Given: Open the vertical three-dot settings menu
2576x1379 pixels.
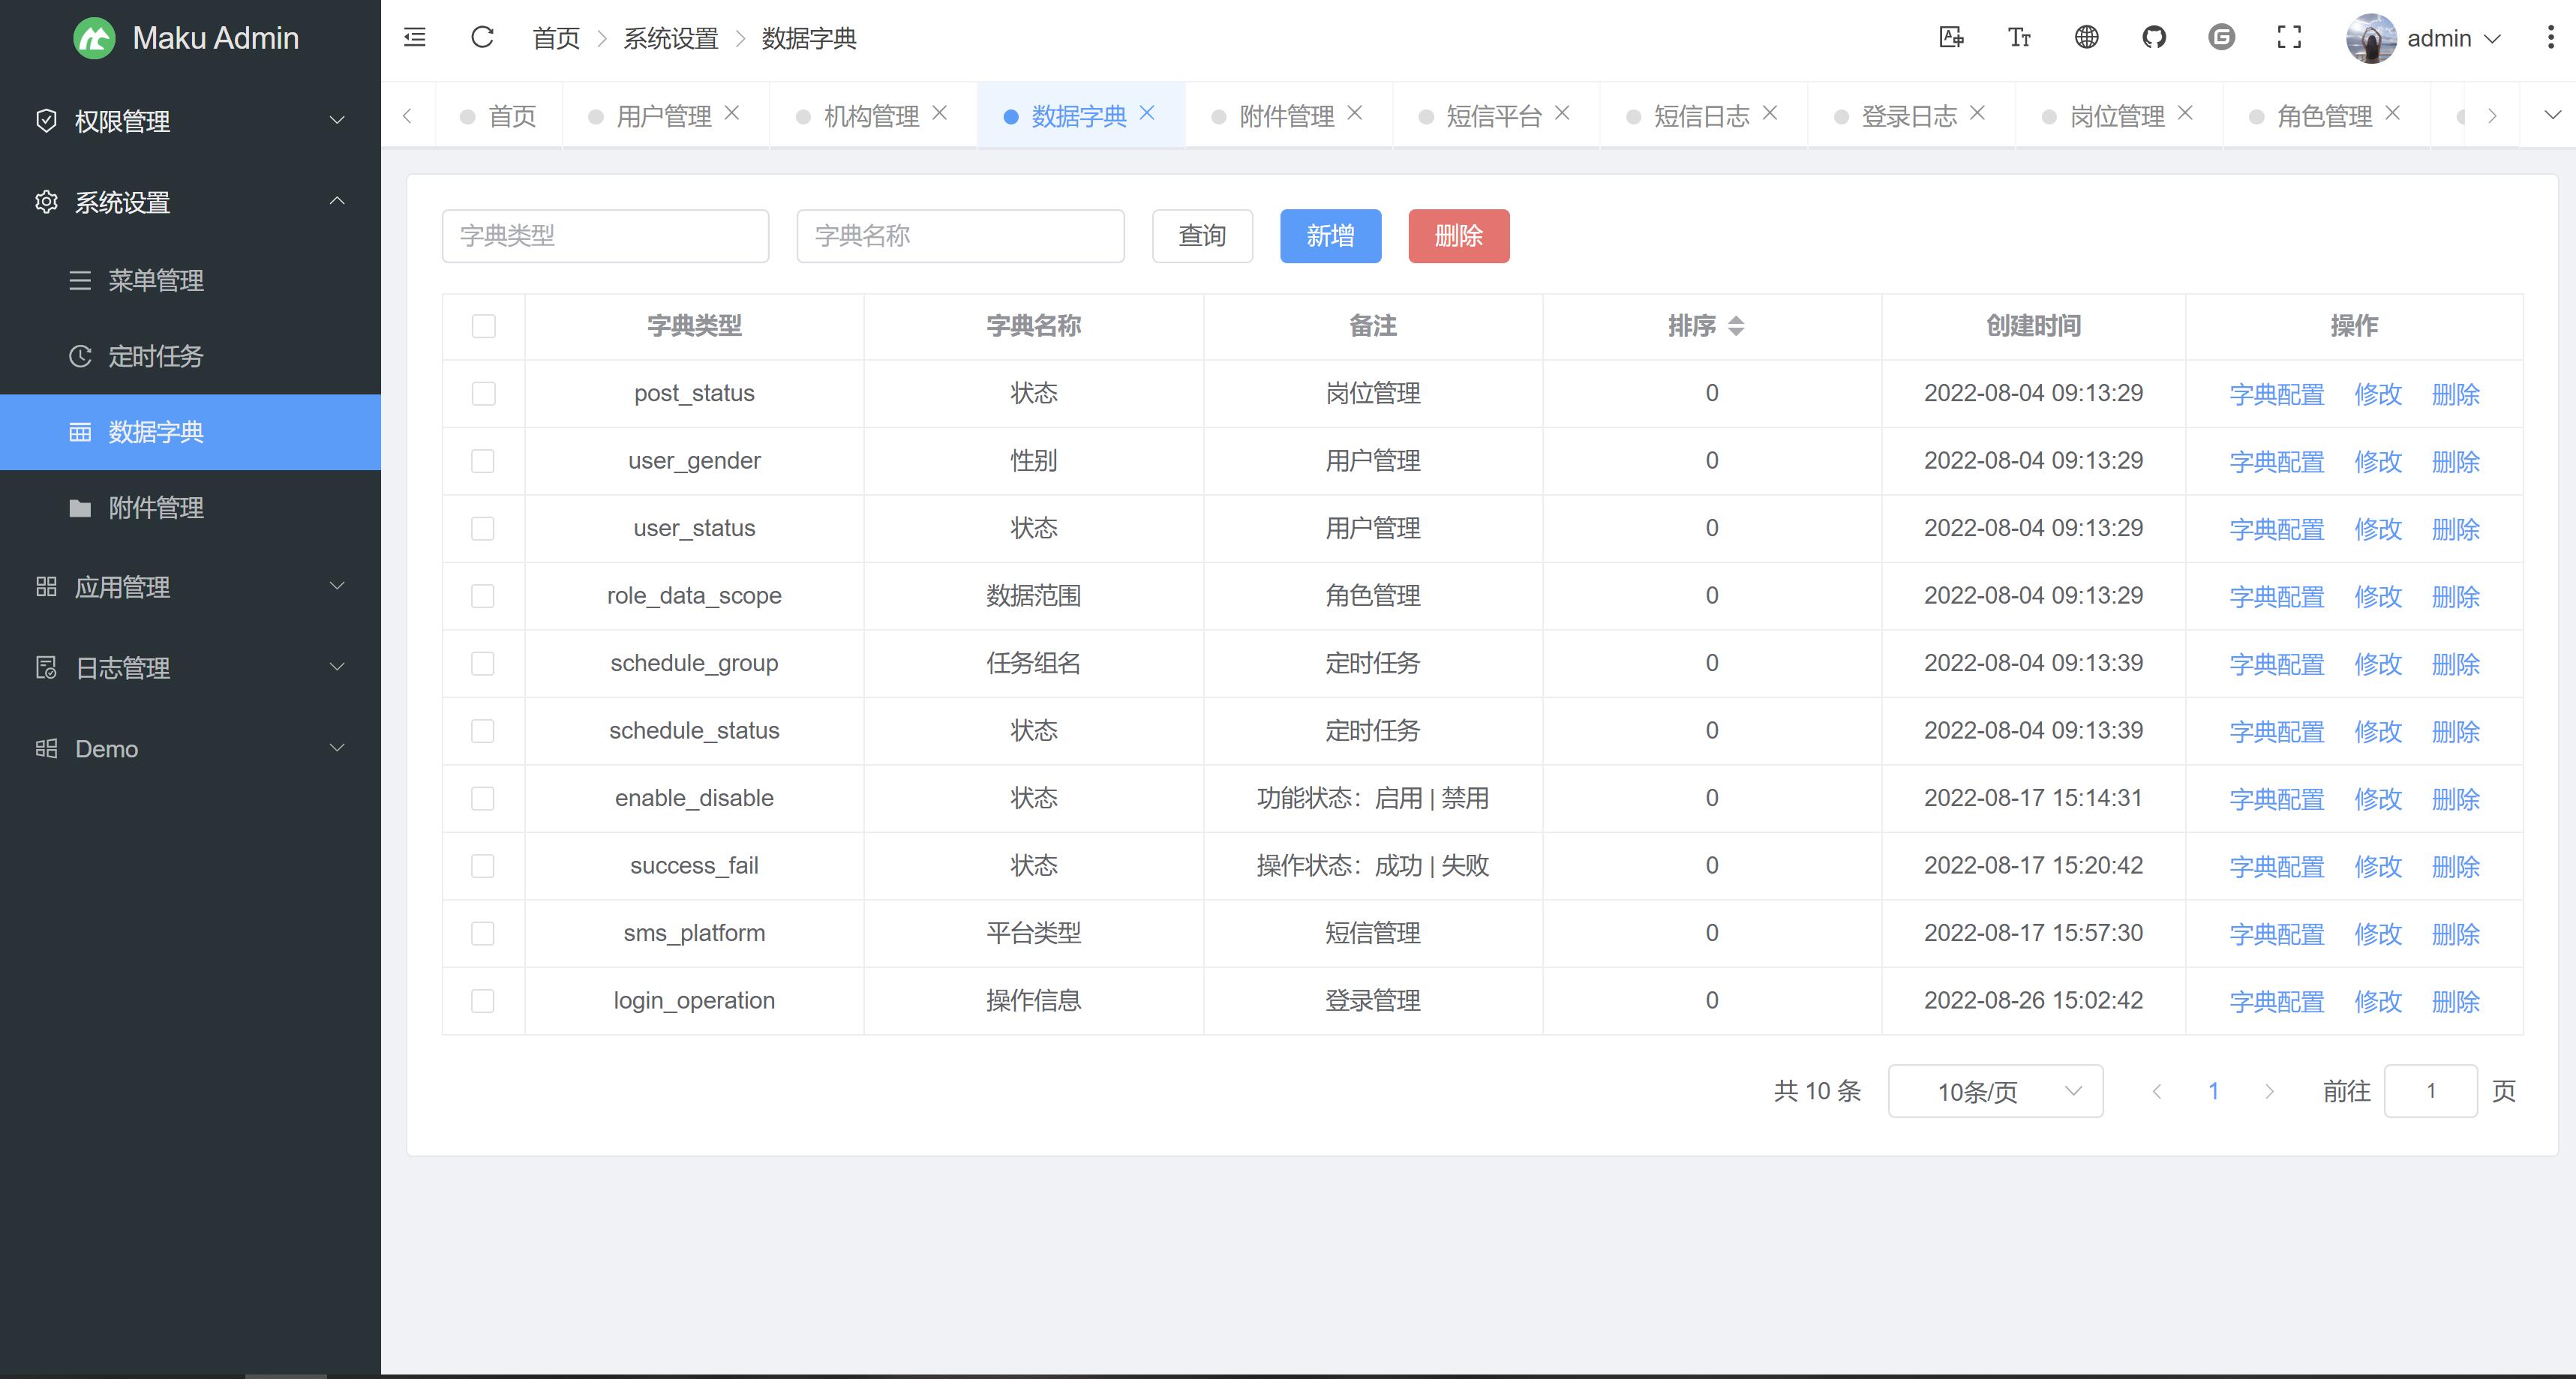Looking at the screenshot, I should [x=2550, y=38].
